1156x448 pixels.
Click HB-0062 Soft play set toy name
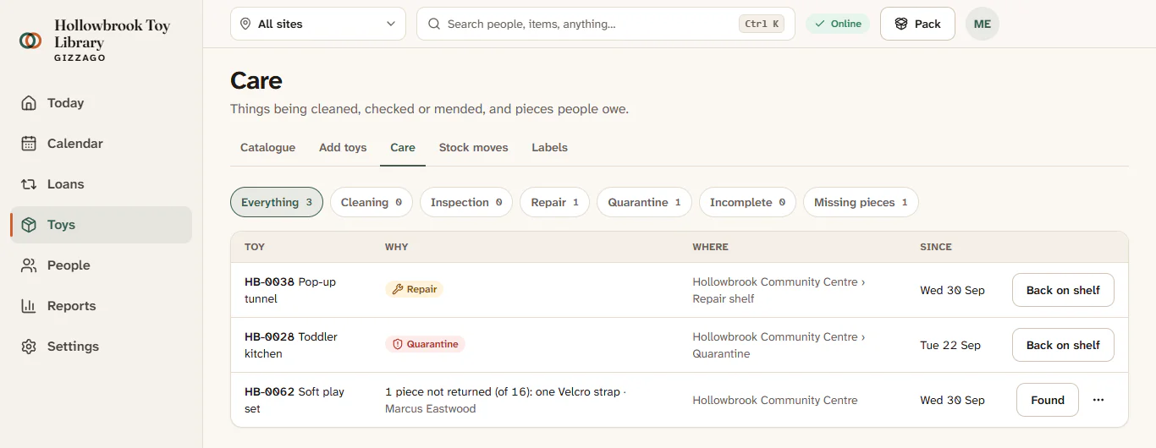click(x=295, y=400)
